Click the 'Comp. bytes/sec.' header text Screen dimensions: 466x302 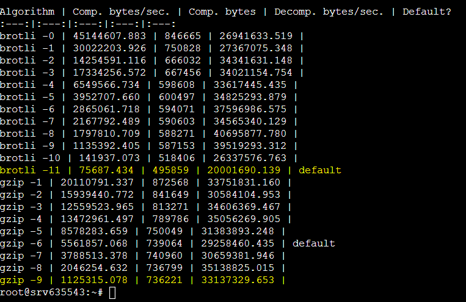point(121,12)
